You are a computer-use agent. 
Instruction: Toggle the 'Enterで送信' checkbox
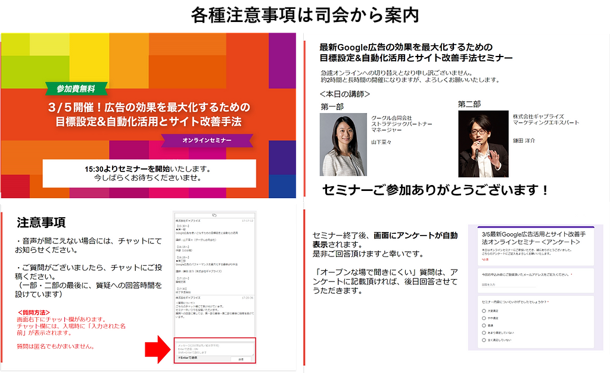[179, 358]
